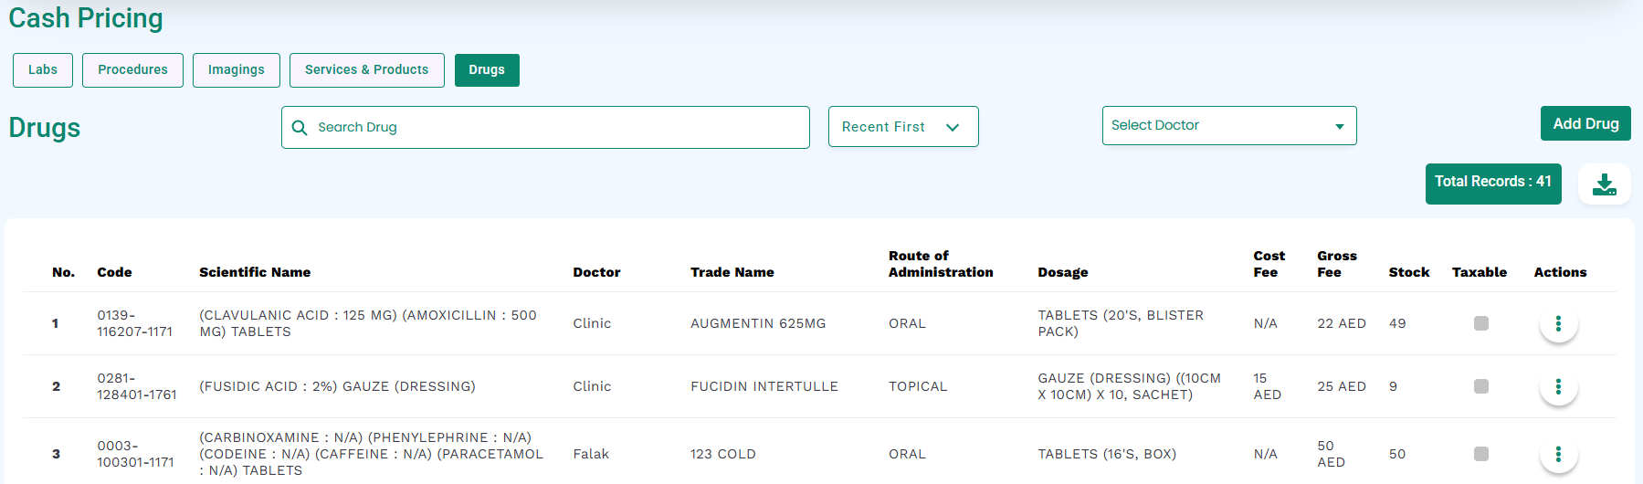Toggle taxable checkbox for Augmentin 625MG

tap(1481, 323)
